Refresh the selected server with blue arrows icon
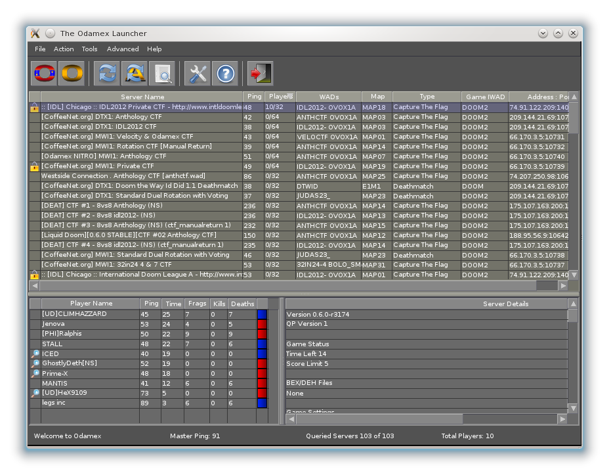The image size is (609, 475). (x=107, y=74)
